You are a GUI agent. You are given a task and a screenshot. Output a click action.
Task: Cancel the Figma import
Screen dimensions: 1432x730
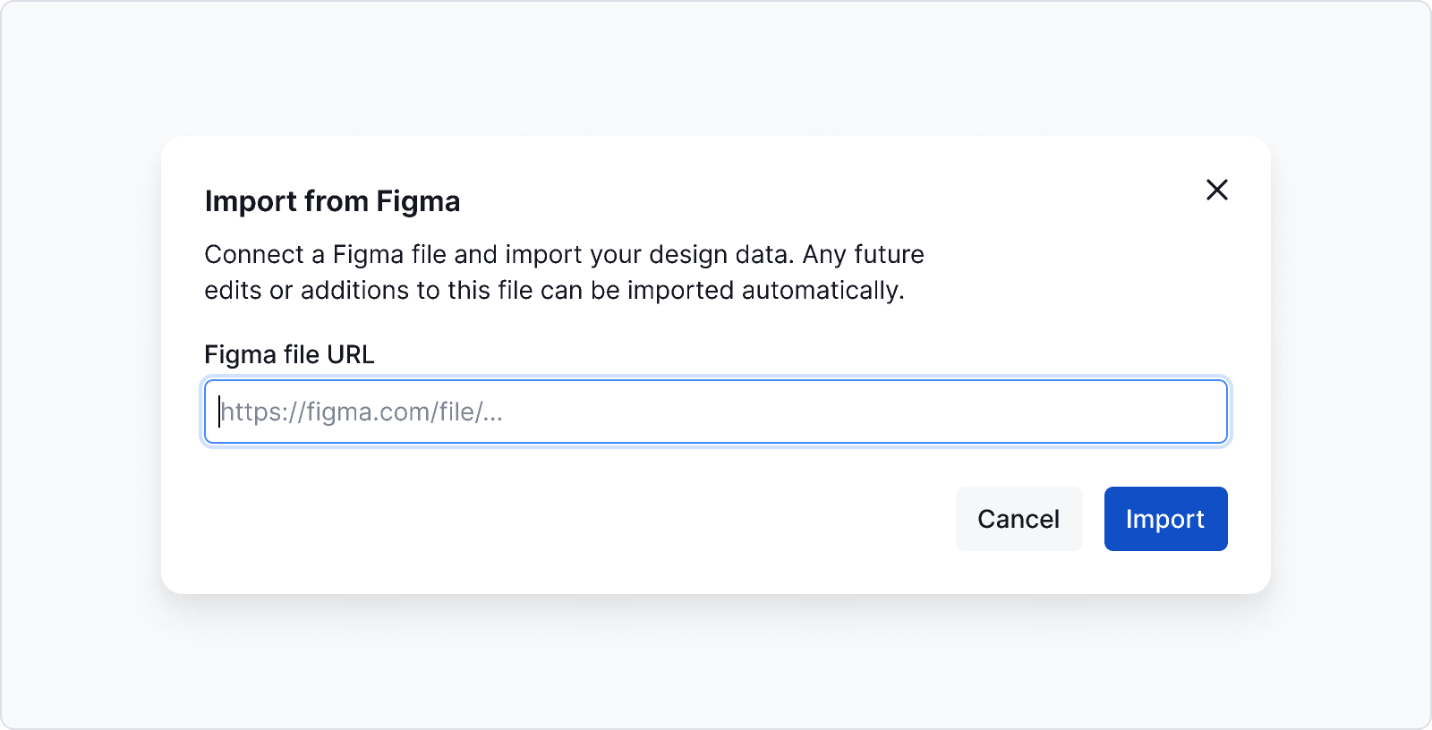coord(1019,519)
